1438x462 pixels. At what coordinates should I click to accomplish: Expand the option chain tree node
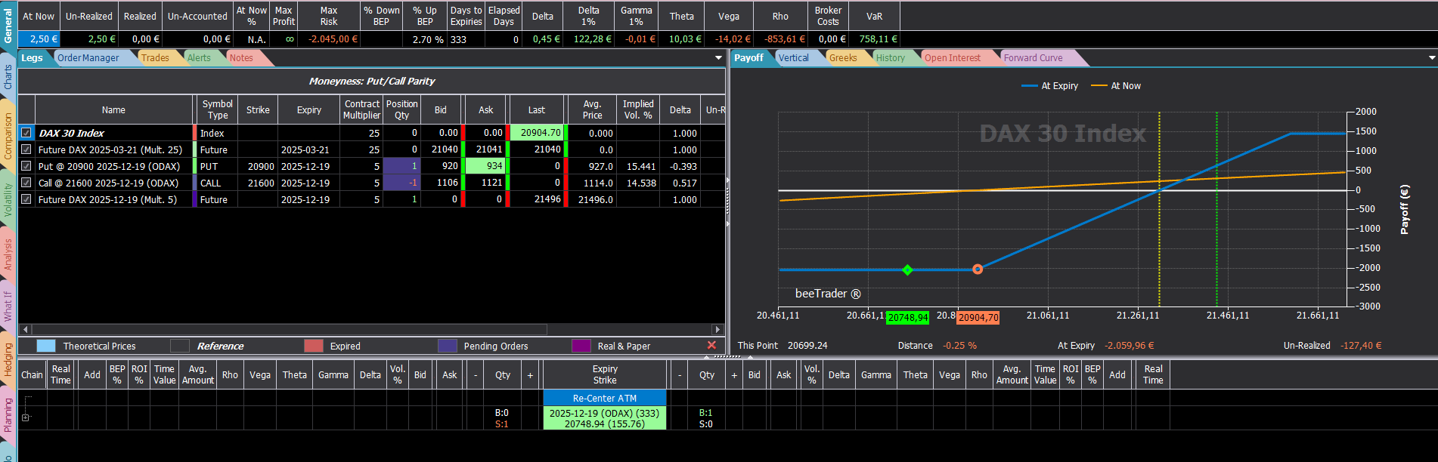point(26,417)
